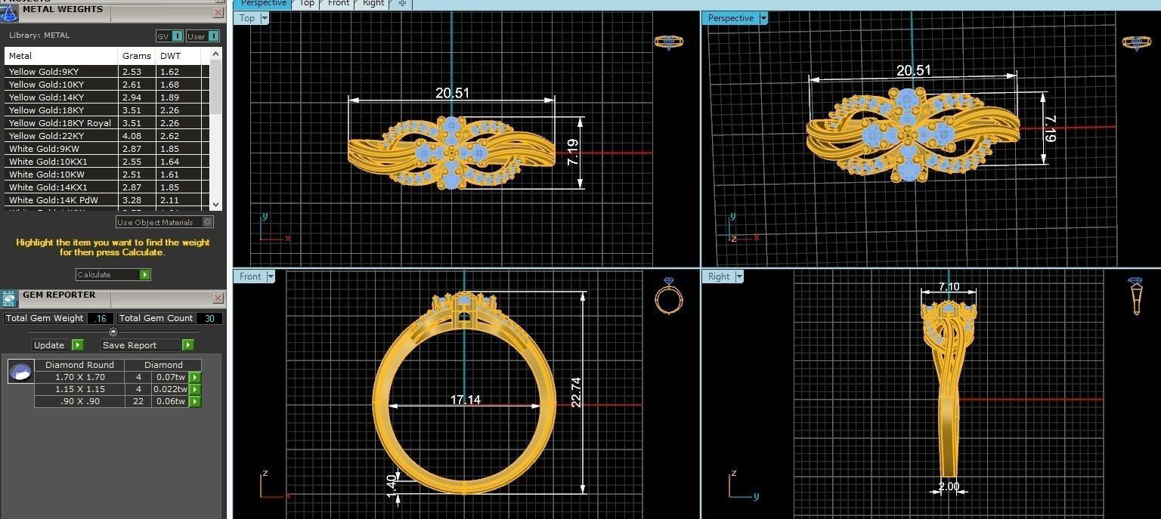Open the Right viewport dropdown menu
Viewport: 1161px width, 519px height.
click(738, 276)
